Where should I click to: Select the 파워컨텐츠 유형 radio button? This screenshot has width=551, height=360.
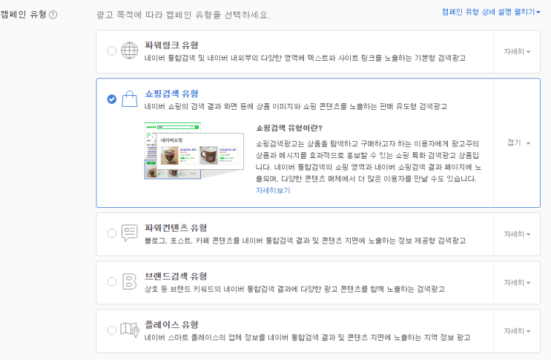coord(112,233)
